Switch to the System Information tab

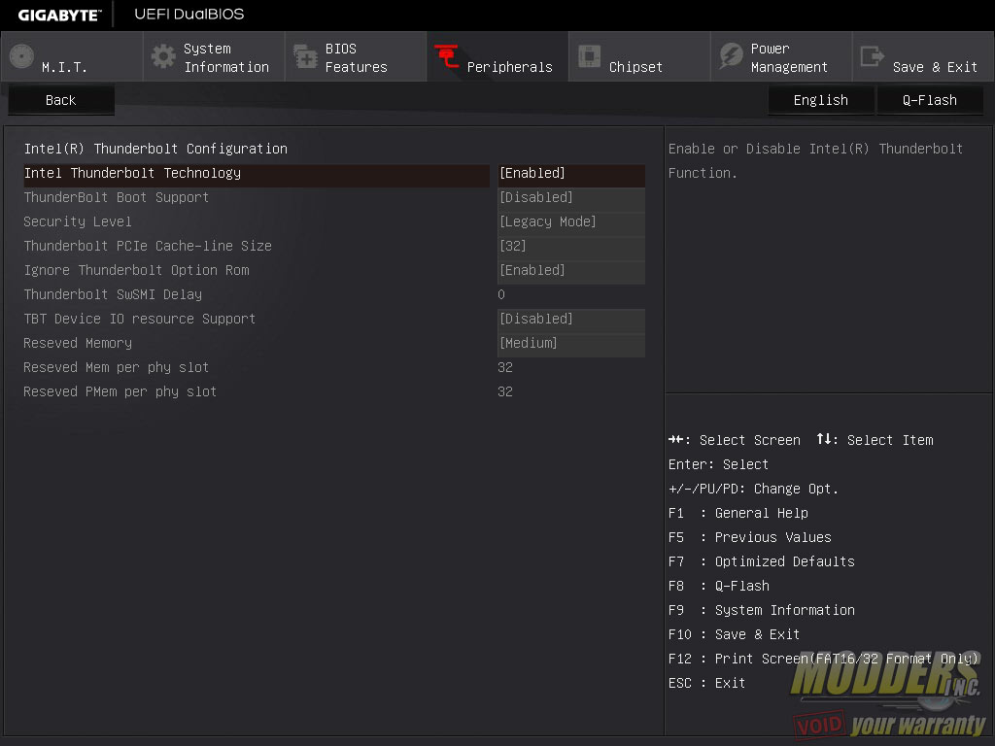pyautogui.click(x=214, y=57)
